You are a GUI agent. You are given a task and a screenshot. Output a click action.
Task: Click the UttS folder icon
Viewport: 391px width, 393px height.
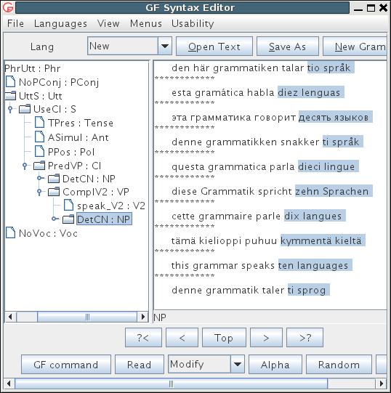(x=10, y=96)
